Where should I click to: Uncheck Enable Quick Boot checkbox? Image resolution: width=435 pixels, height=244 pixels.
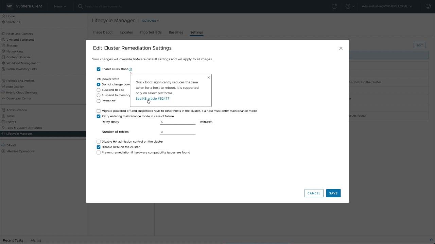(99, 69)
